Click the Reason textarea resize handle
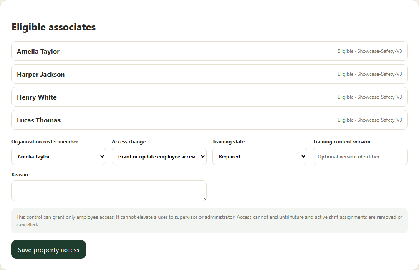 204,199
